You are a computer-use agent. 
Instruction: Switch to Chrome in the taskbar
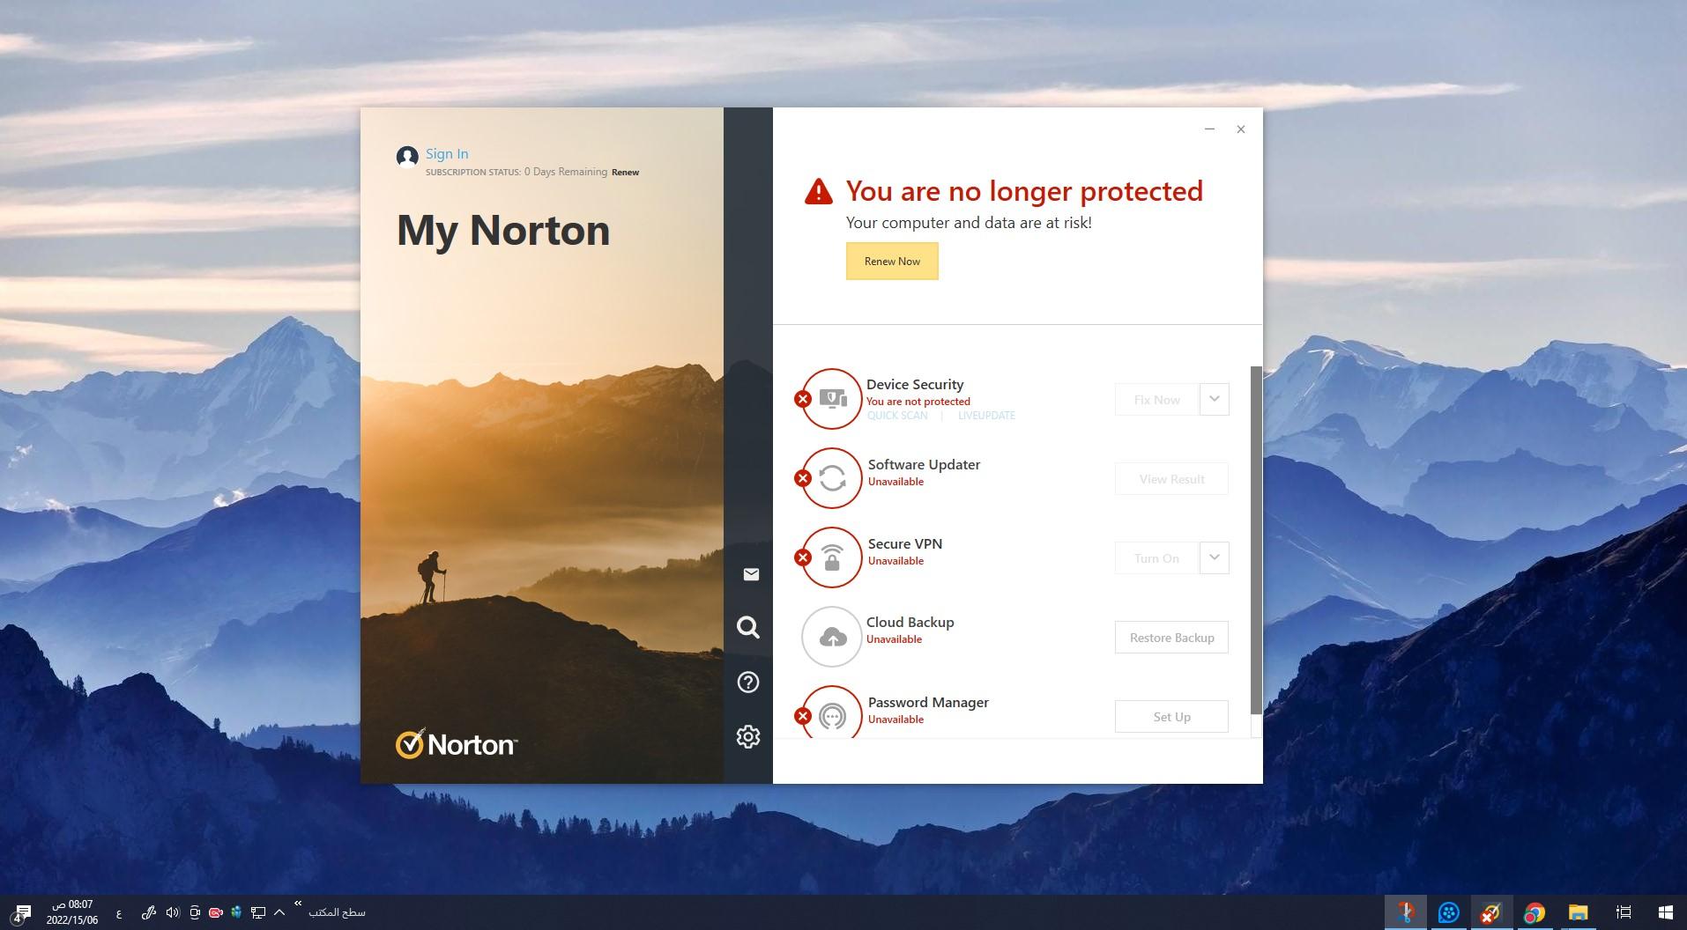tap(1535, 912)
